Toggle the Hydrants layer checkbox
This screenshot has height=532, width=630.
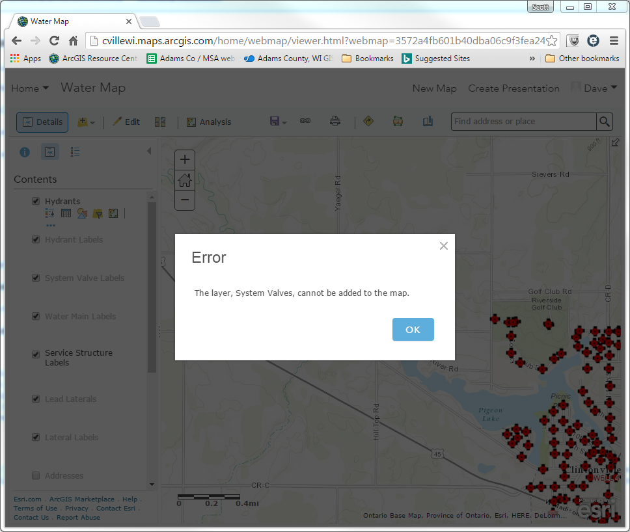pyautogui.click(x=36, y=201)
